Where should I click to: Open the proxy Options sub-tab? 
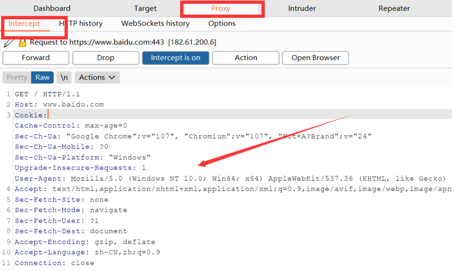(x=222, y=24)
